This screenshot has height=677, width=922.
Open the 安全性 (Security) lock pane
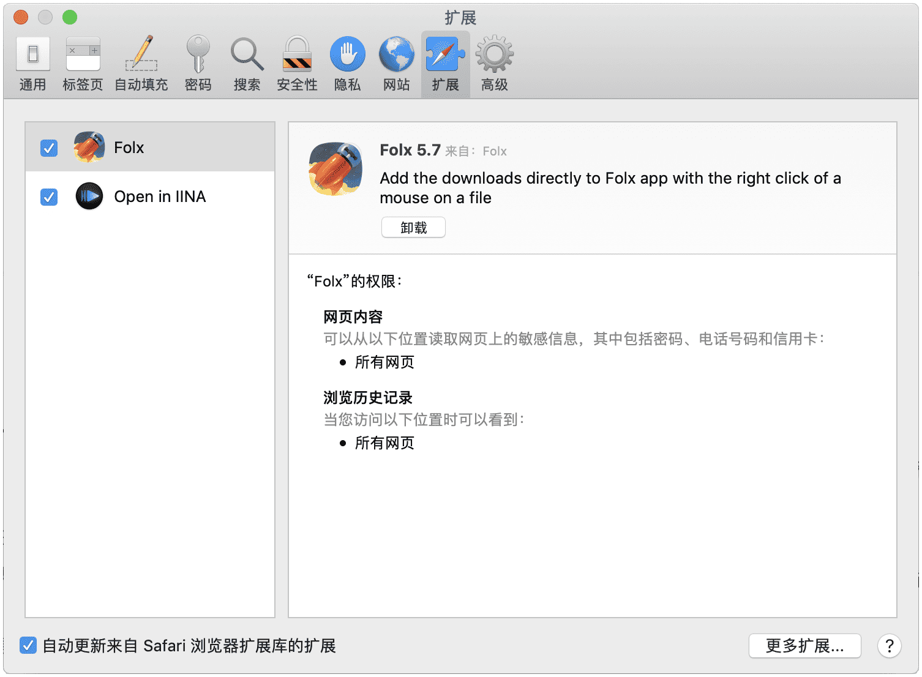click(297, 65)
